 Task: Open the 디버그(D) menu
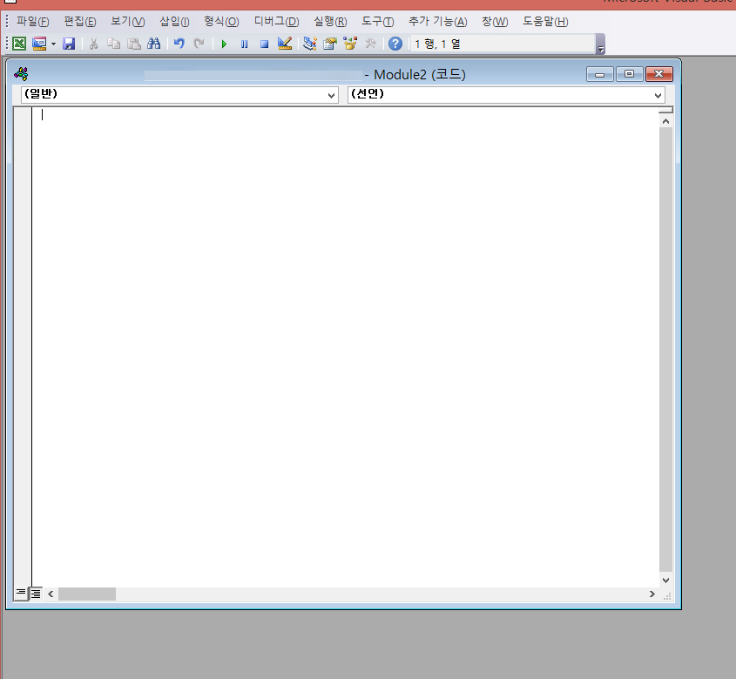tap(276, 22)
